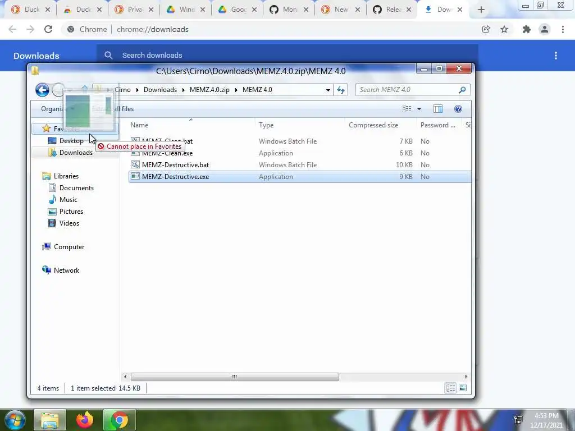
Task: Click the horizontal scrollbar in file list
Action: click(235, 377)
